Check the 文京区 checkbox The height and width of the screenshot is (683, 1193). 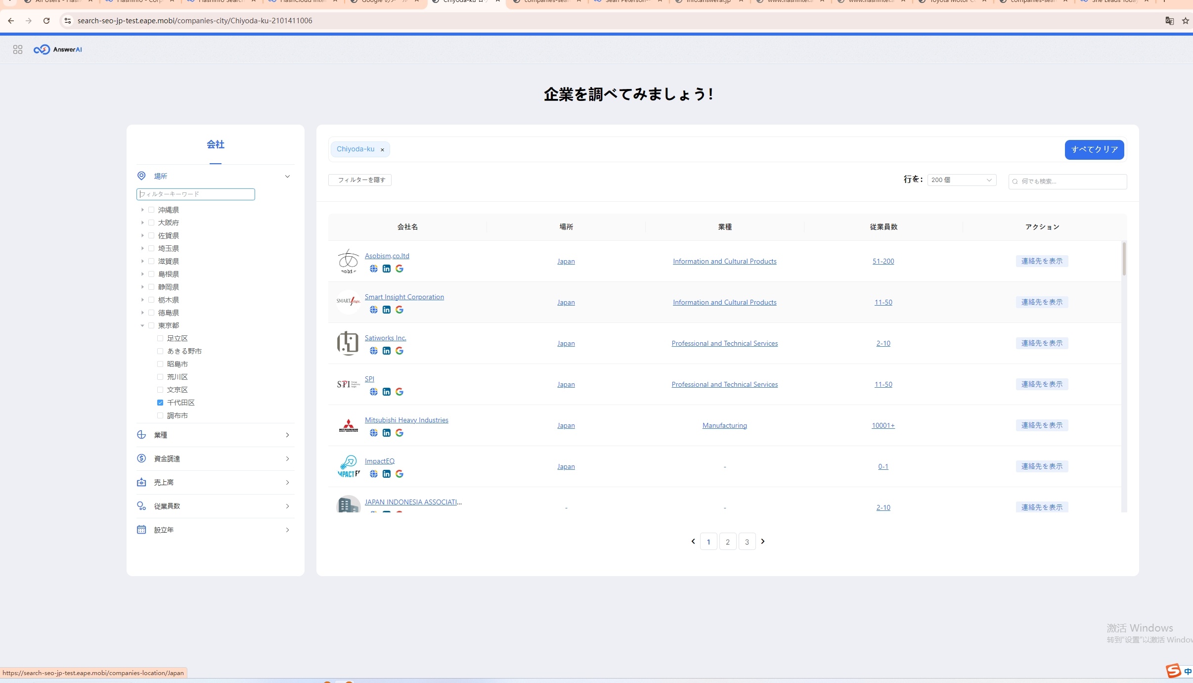pos(160,390)
